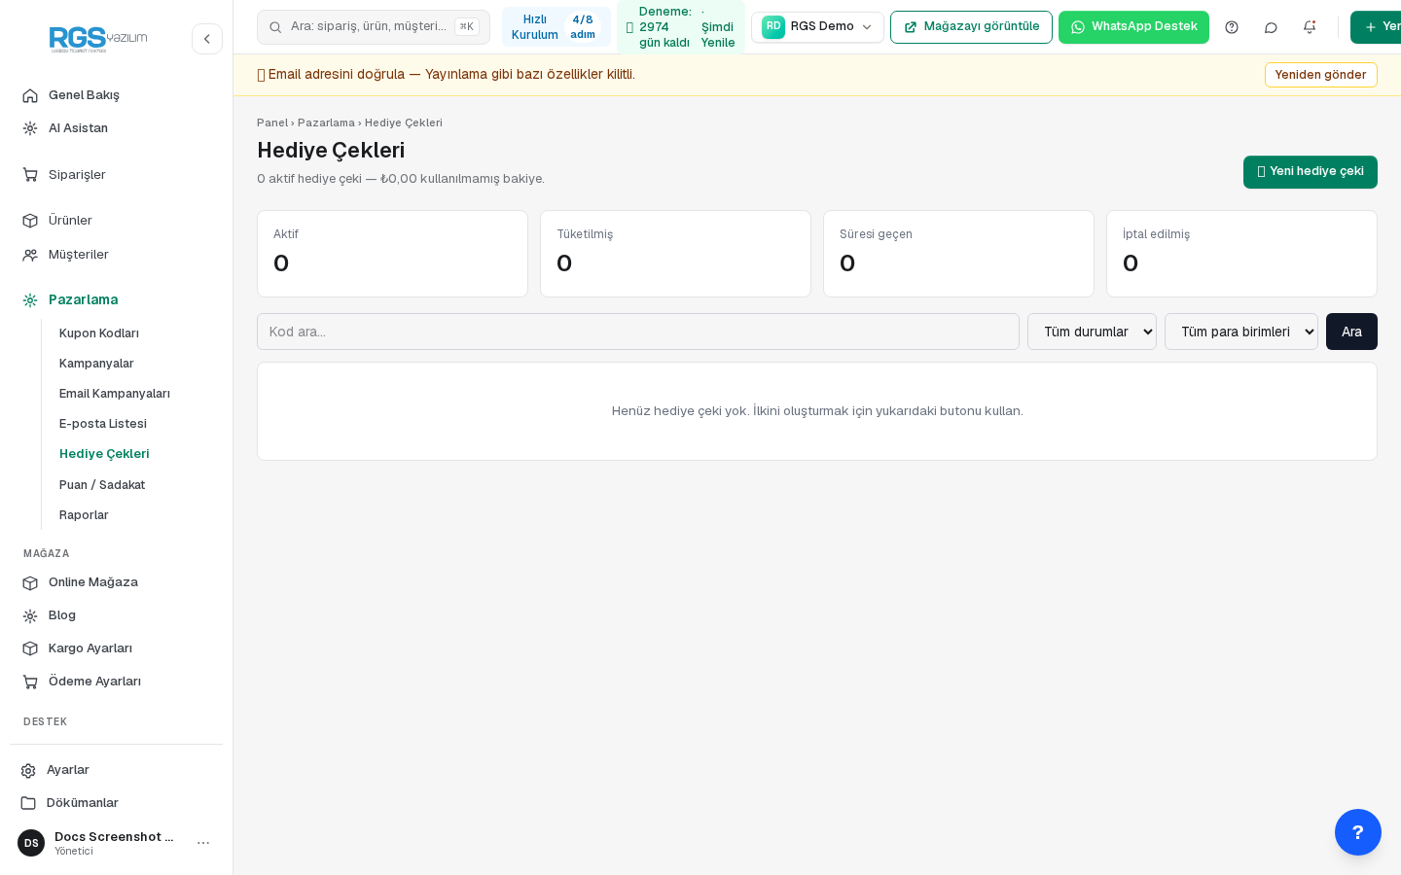The width and height of the screenshot is (1401, 875).
Task: Open Blog in the sidebar
Action: click(x=117, y=615)
